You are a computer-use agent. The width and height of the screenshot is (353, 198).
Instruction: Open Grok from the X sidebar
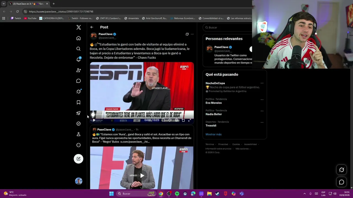point(79,92)
